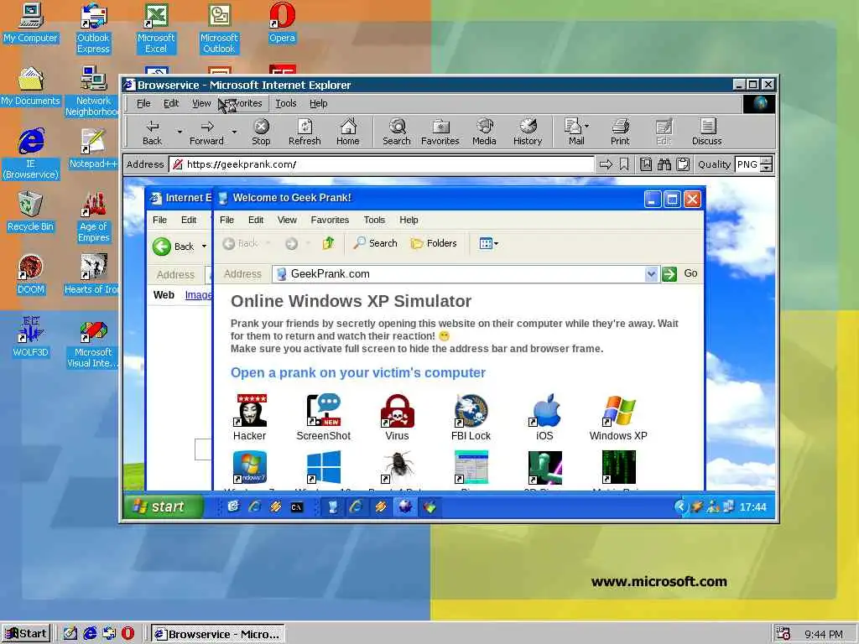Launch the WOLF3D desktop shortcut

tap(31, 338)
